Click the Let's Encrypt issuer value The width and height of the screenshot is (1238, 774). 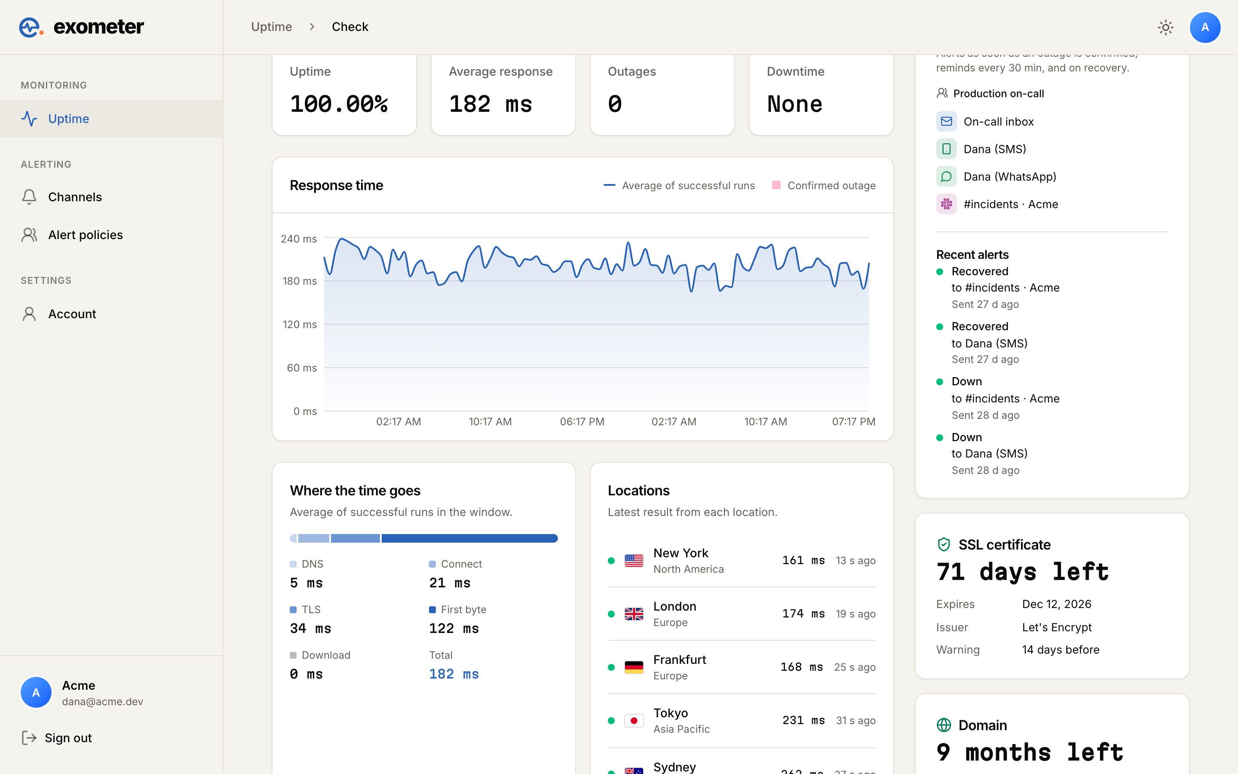coord(1057,627)
